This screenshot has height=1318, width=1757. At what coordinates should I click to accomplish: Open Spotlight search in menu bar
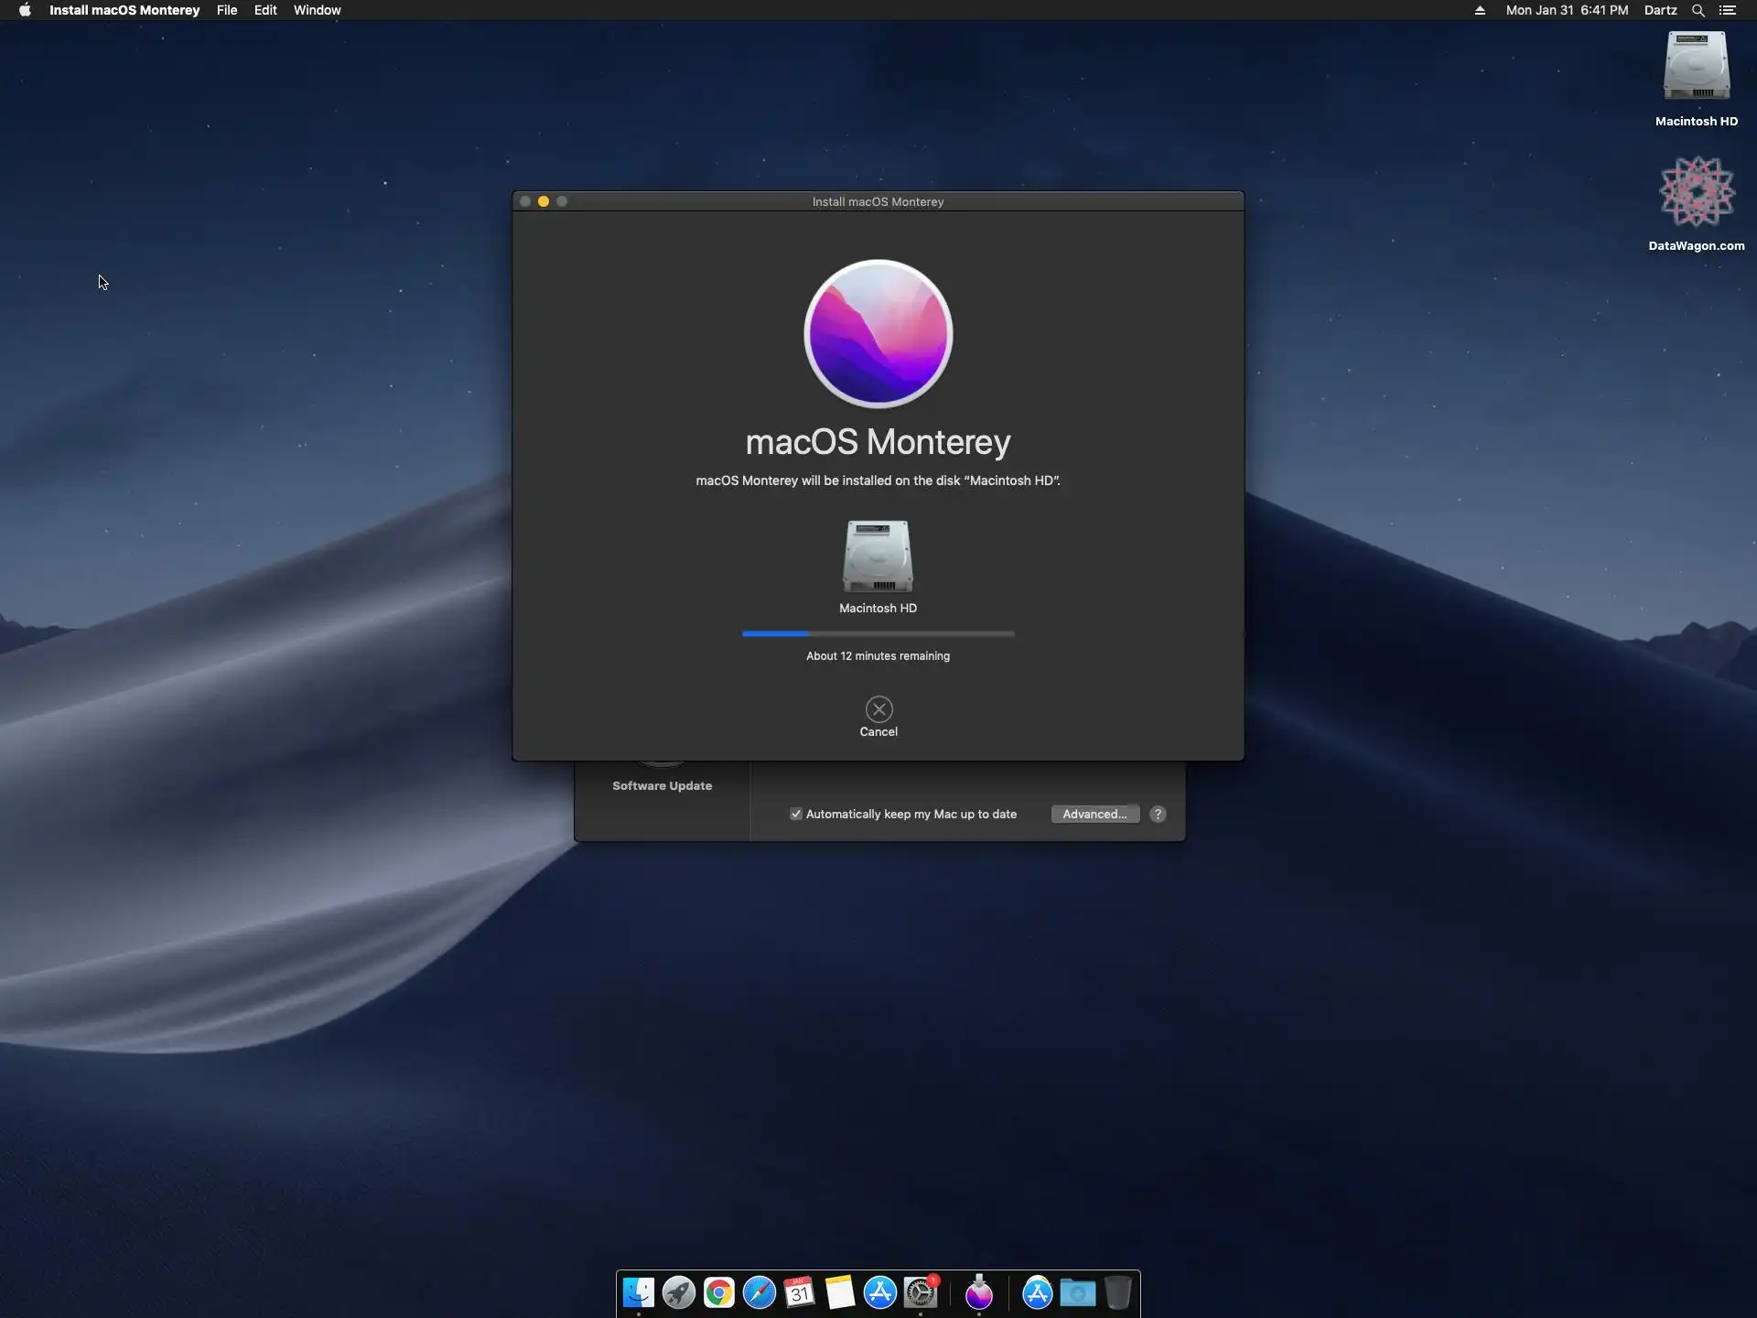click(1698, 10)
